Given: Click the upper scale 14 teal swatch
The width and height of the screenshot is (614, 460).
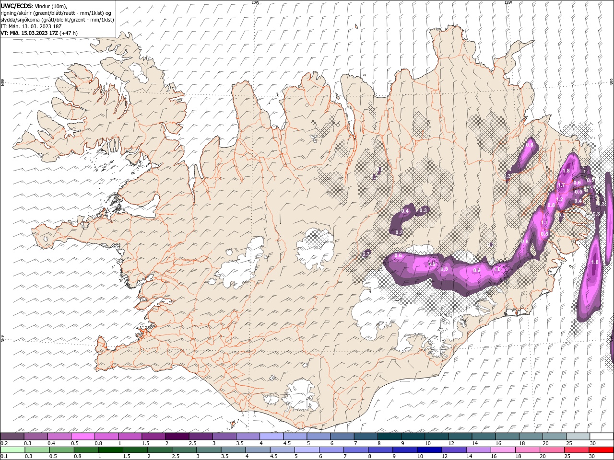Looking at the screenshot, I should 484,437.
